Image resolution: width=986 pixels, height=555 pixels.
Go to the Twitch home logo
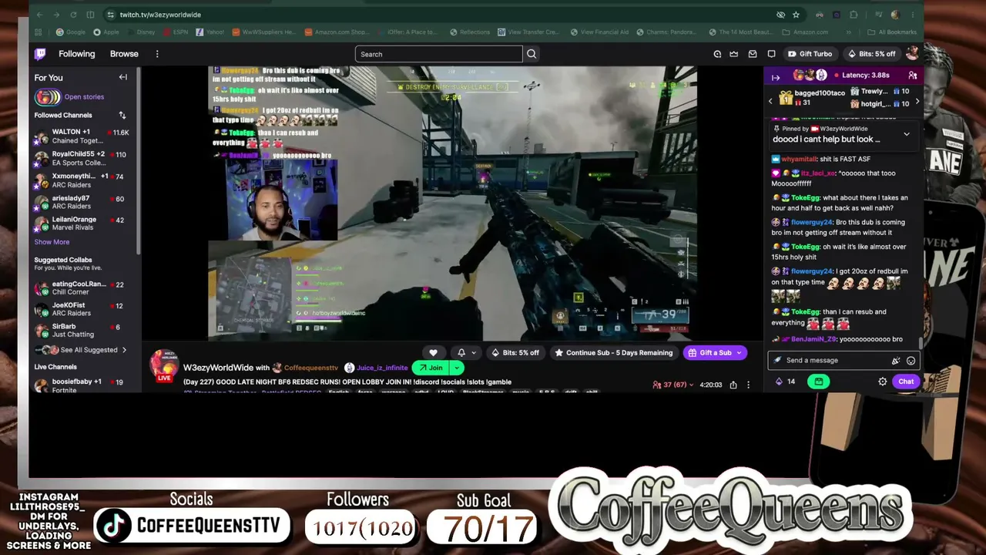click(x=40, y=54)
